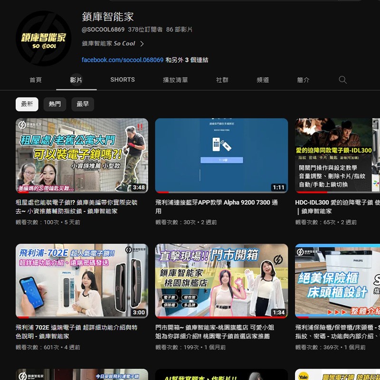Image resolution: width=380 pixels, height=380 pixels.
Task: Click the 86 部影片 video count
Action: pos(179,29)
